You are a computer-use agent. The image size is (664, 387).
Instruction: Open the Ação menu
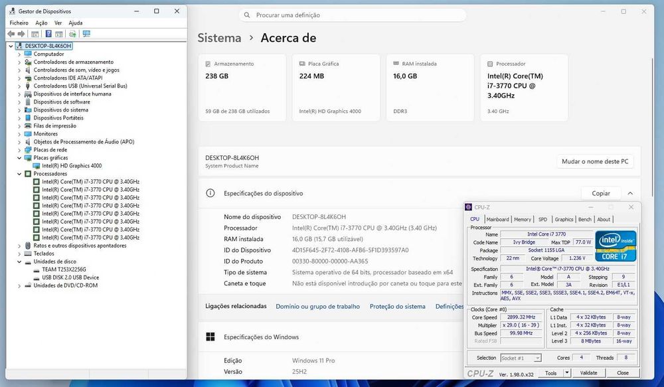[41, 23]
